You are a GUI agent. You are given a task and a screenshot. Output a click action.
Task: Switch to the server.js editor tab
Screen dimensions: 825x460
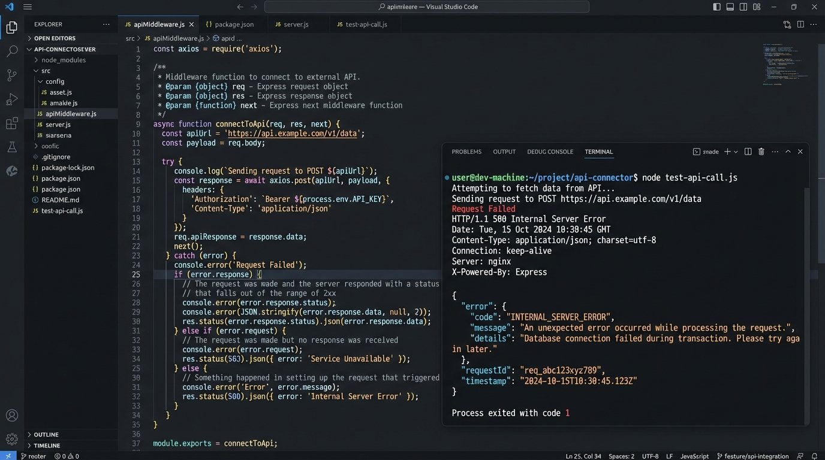(x=296, y=25)
